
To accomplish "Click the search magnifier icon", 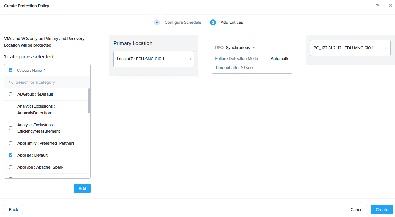I will [x=11, y=82].
